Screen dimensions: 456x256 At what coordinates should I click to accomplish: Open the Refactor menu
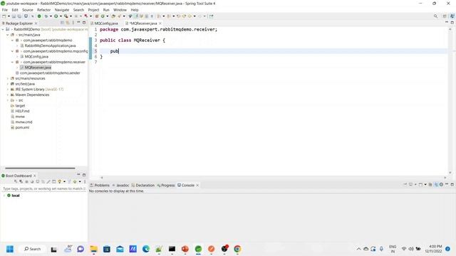click(44, 10)
